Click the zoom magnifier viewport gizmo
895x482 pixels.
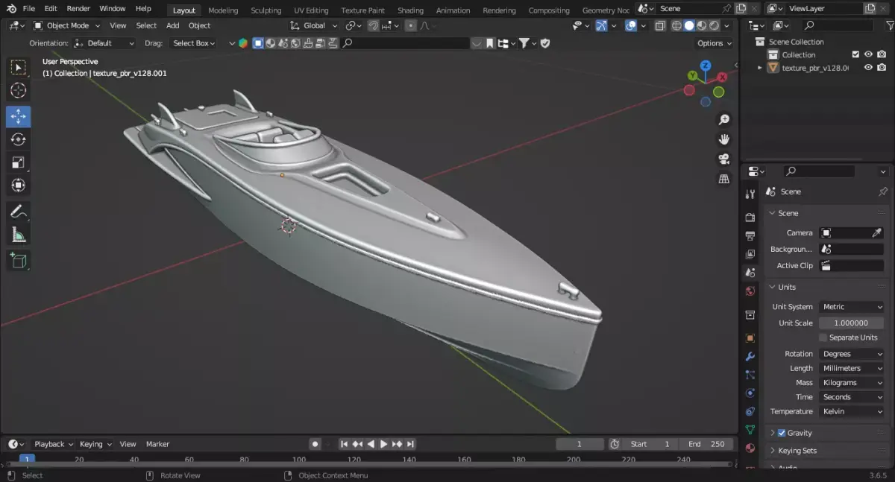pos(723,120)
